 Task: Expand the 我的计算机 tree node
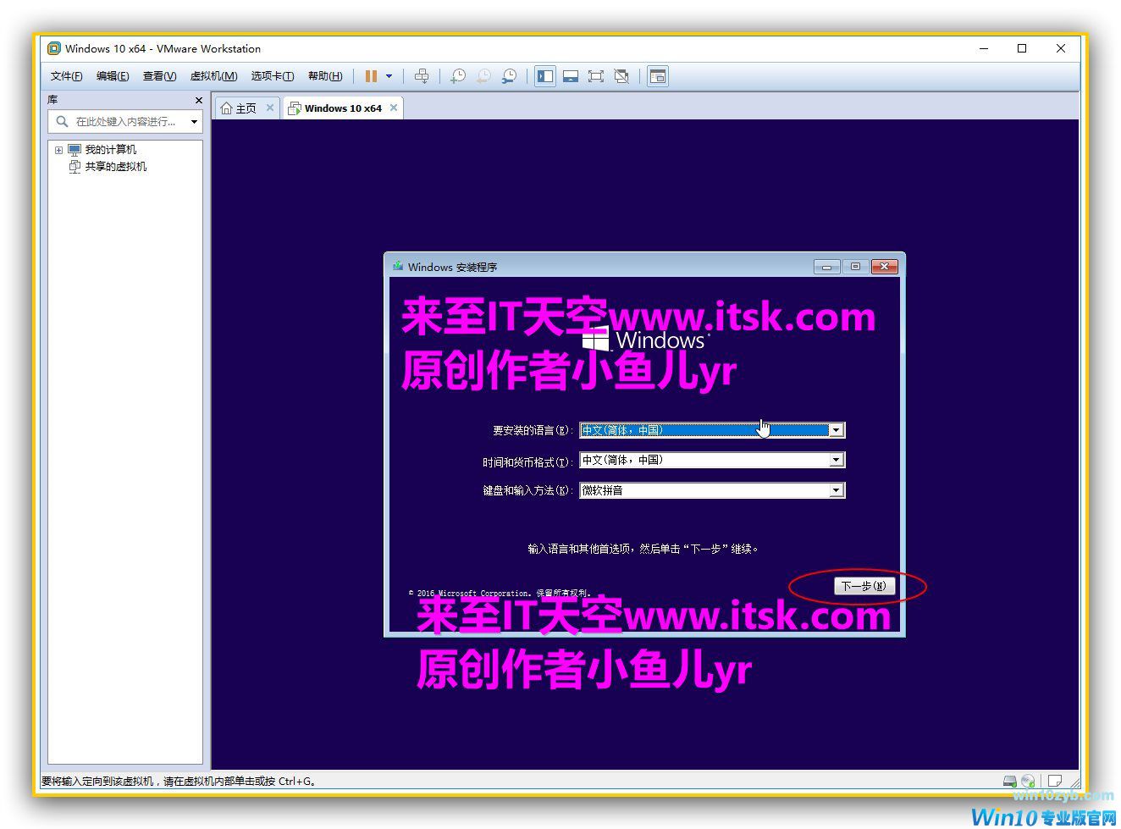pyautogui.click(x=58, y=150)
